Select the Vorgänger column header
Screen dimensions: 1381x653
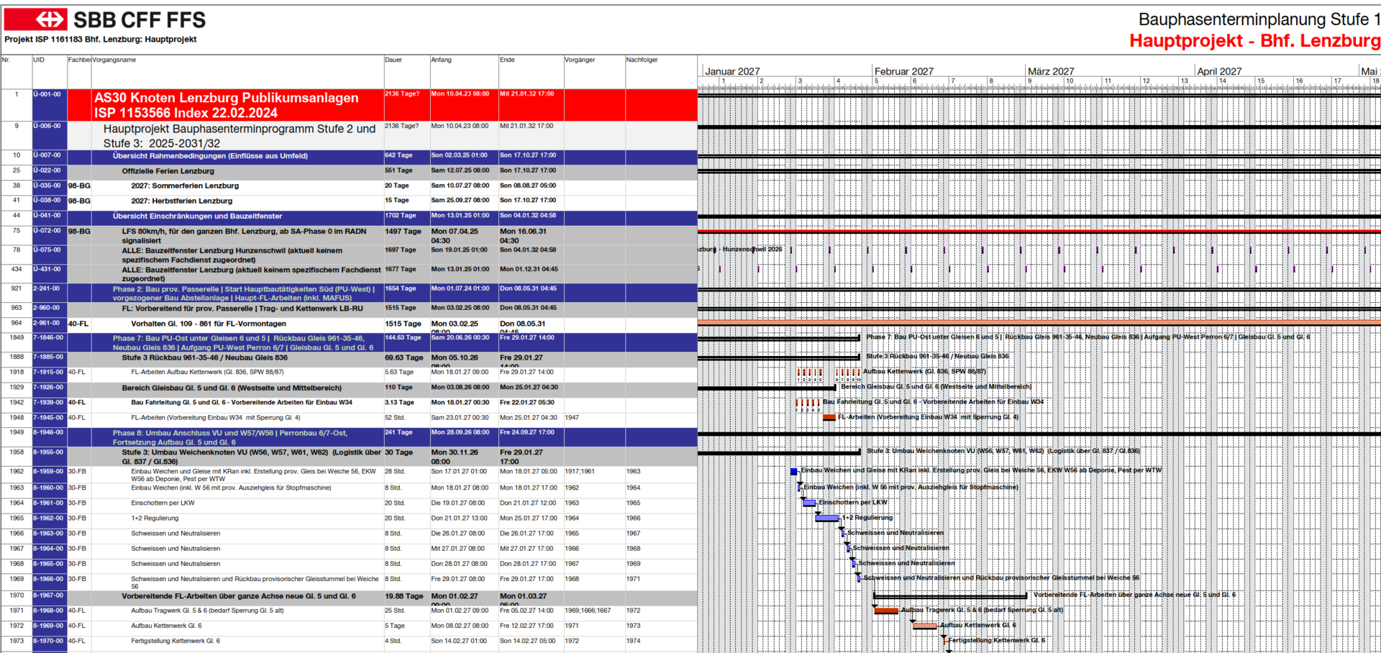pos(580,60)
